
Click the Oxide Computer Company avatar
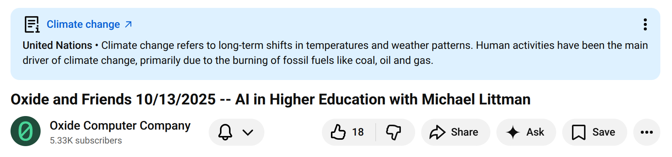[x=26, y=131]
